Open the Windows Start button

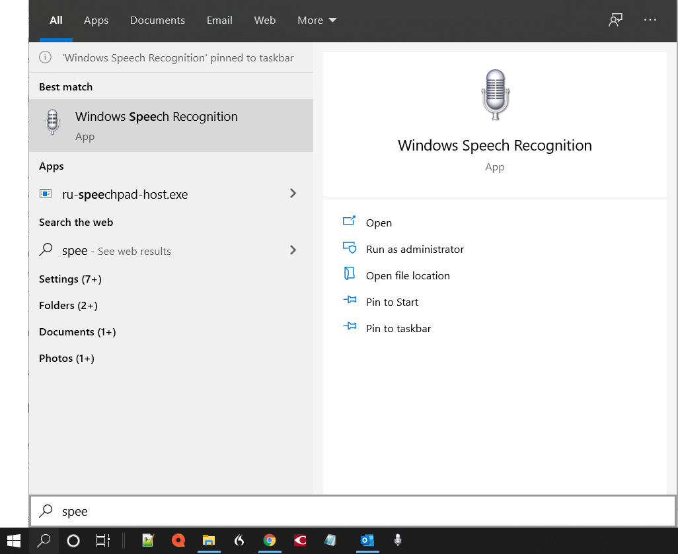(14, 541)
